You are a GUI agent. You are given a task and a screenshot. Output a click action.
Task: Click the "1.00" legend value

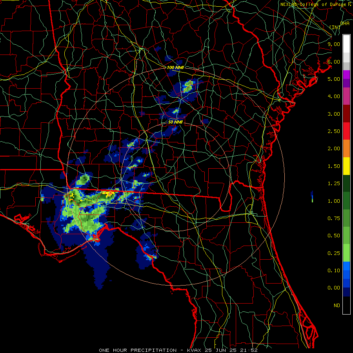[334, 201]
